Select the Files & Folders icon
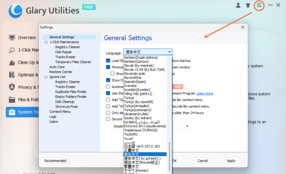 tap(12, 100)
